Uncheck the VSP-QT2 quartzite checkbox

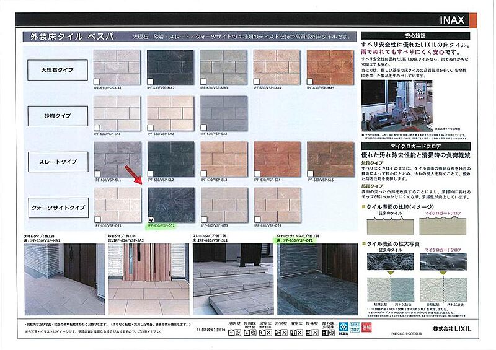[151, 219]
